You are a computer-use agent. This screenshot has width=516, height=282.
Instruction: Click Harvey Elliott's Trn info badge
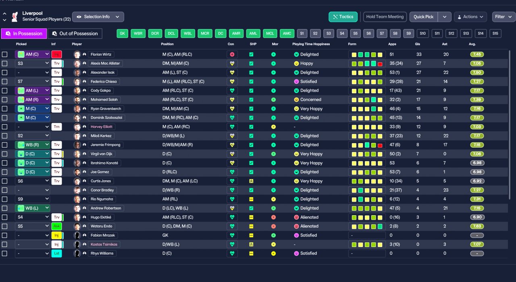56,127
